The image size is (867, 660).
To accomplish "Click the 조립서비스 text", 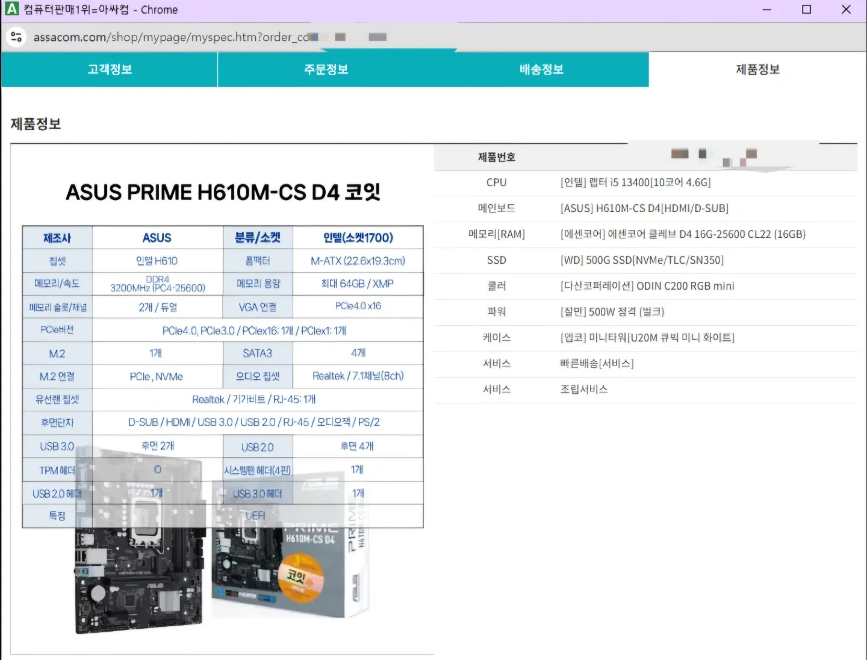I will [584, 390].
